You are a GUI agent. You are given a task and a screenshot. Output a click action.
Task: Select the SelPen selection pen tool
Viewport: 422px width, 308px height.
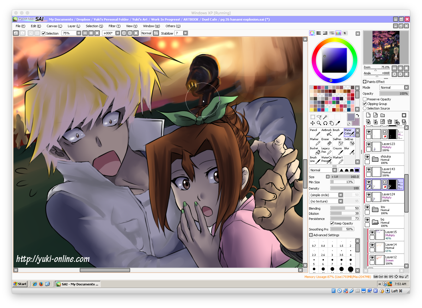pos(338,142)
